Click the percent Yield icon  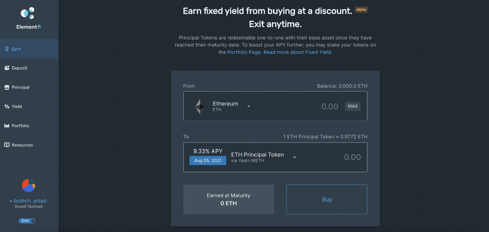pos(7,107)
